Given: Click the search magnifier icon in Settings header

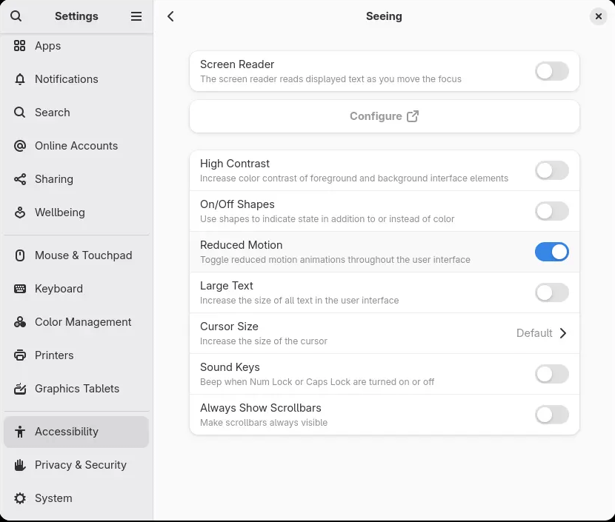Looking at the screenshot, I should coord(16,16).
